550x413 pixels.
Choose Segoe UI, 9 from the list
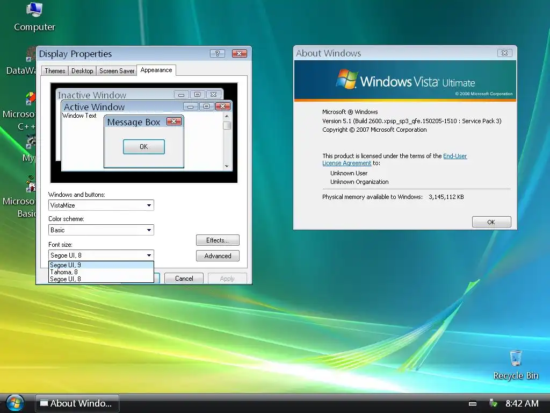tap(101, 265)
